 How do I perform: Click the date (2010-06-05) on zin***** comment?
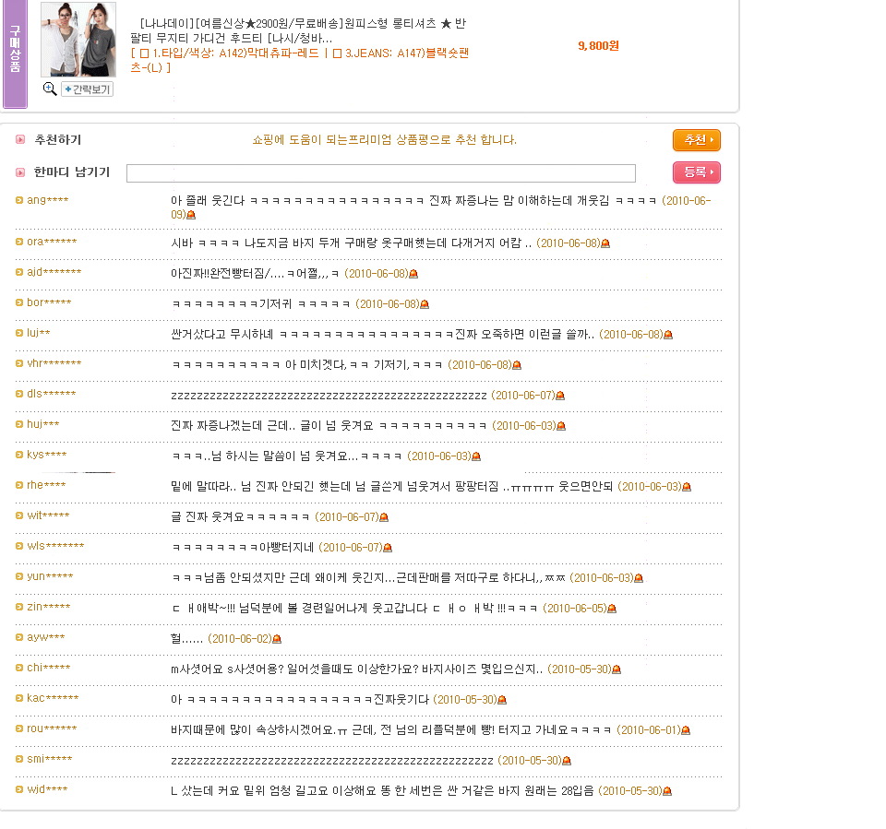coord(575,609)
